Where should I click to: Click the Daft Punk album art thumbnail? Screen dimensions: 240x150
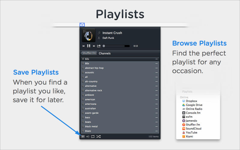coord(88,35)
